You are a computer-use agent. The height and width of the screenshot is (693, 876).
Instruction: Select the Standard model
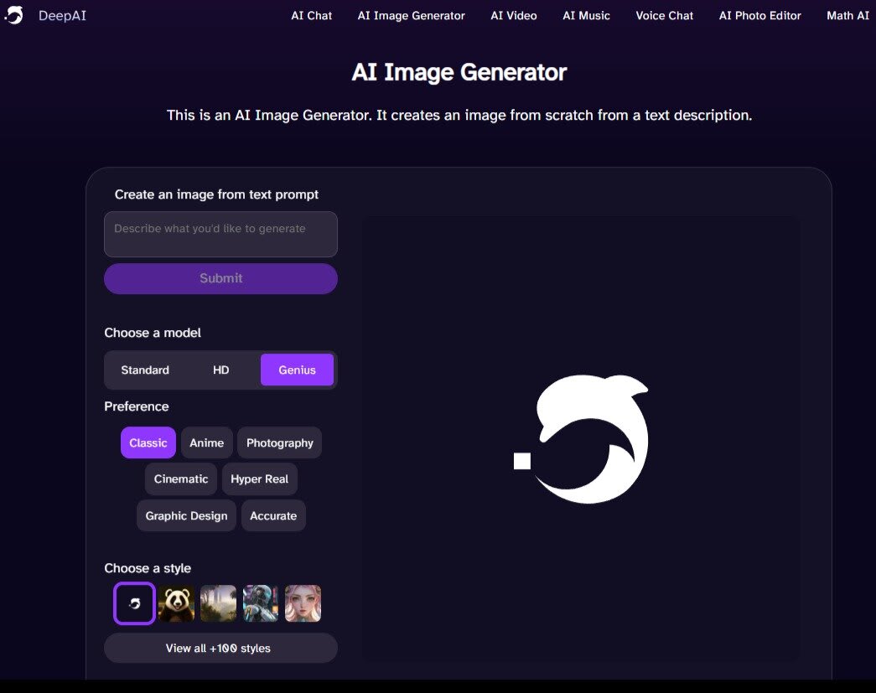pyautogui.click(x=145, y=370)
